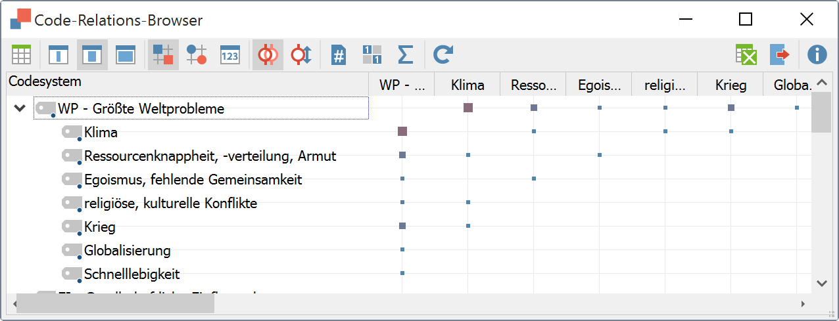Click large square: Klima row, WP column
Screen dimensions: 839x321
tap(402, 131)
